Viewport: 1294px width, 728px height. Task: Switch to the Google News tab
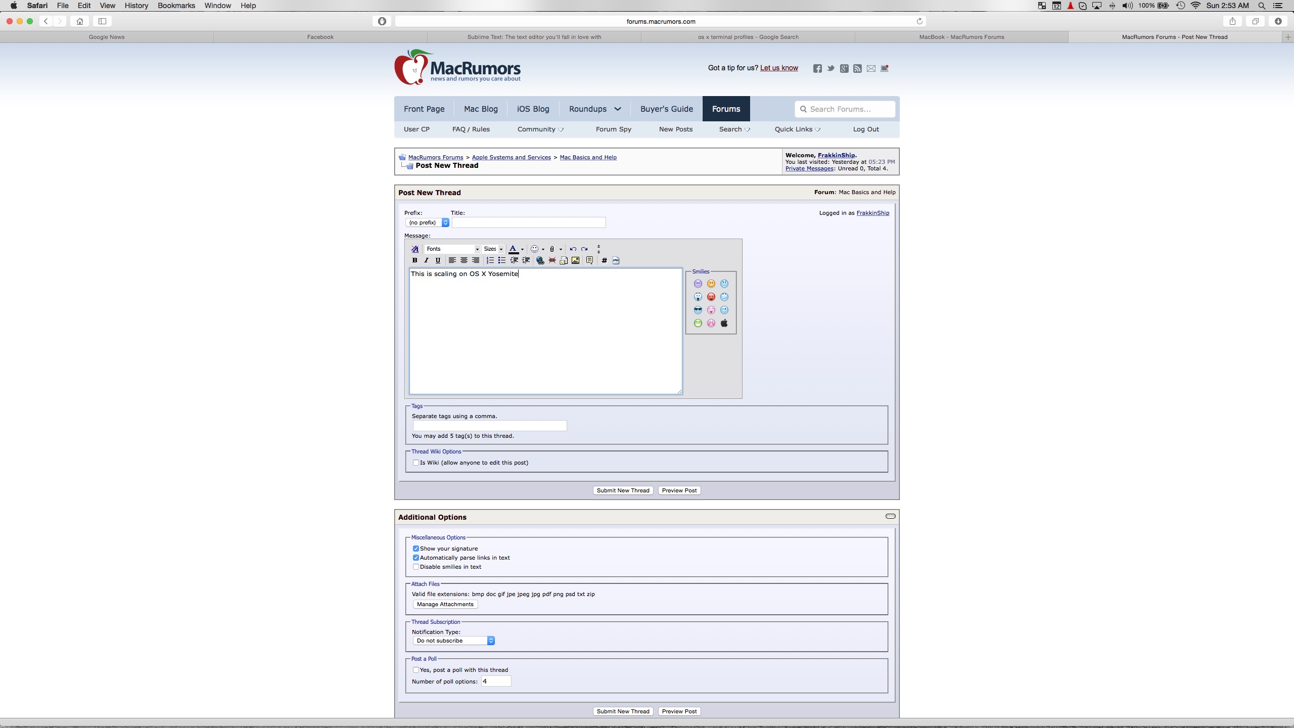coord(107,37)
